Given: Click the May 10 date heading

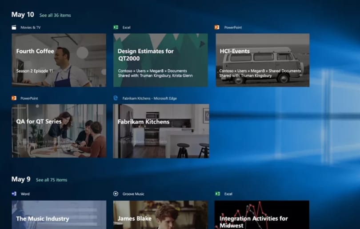Looking at the screenshot, I should click(x=23, y=15).
